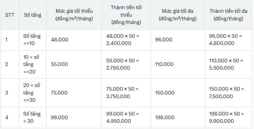Click the 55.000 minimum price cell
254x129 pixels.
click(x=74, y=64)
